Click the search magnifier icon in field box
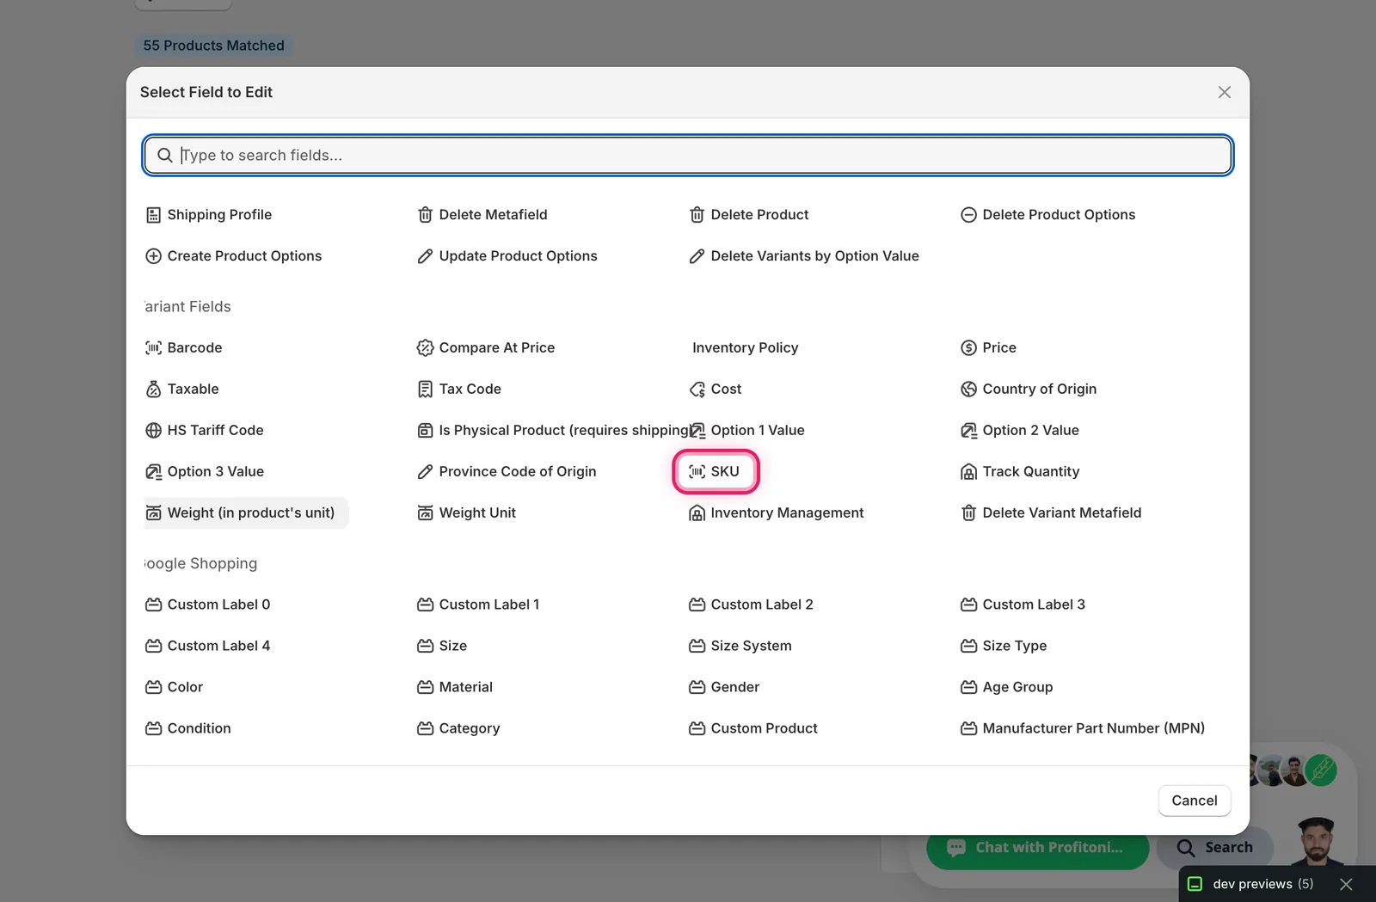The image size is (1376, 902). [165, 155]
